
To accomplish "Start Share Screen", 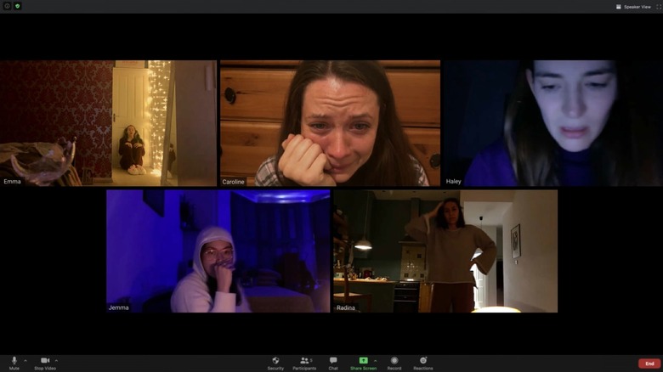I will [363, 364].
